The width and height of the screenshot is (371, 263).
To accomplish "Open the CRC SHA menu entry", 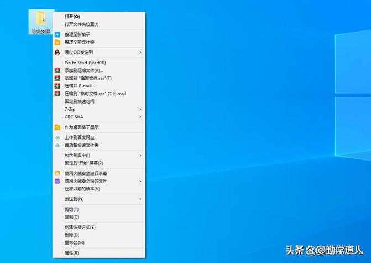I will pos(99,117).
